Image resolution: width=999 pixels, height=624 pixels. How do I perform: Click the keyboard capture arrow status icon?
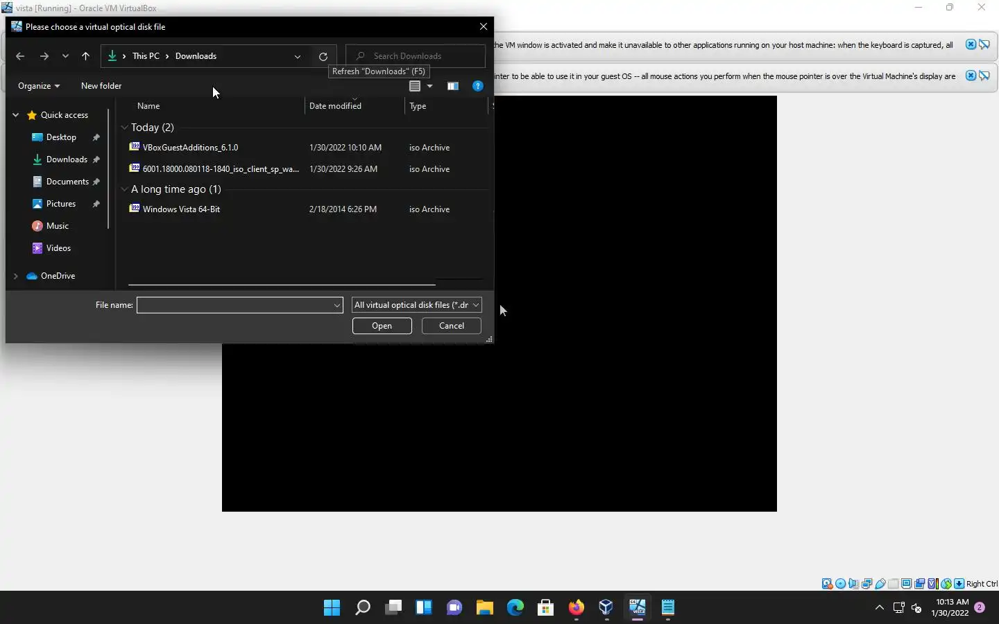(x=959, y=584)
